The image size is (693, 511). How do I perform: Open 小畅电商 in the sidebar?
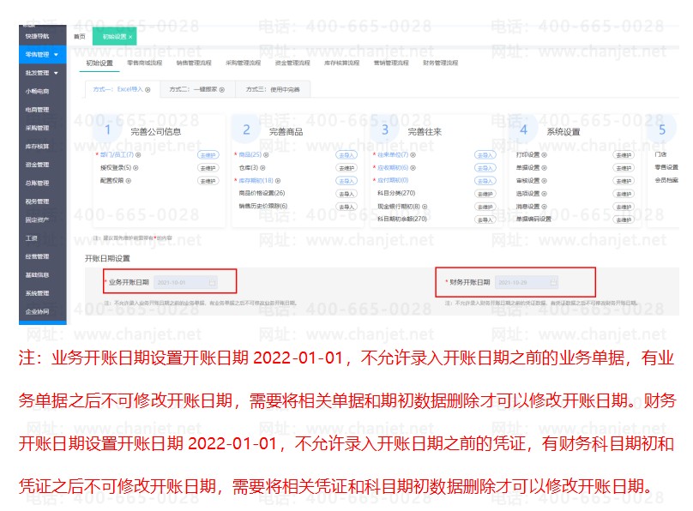(x=37, y=92)
